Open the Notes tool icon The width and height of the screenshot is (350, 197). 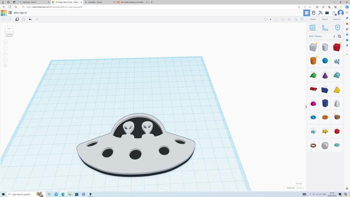tap(337, 28)
